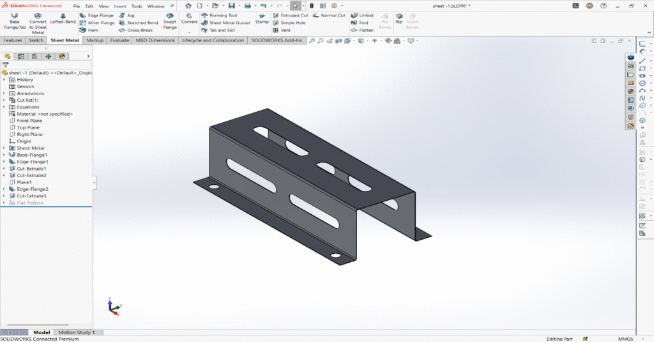Open the PropertyManager panel tab
Viewport: 654px width, 342px height.
point(21,56)
